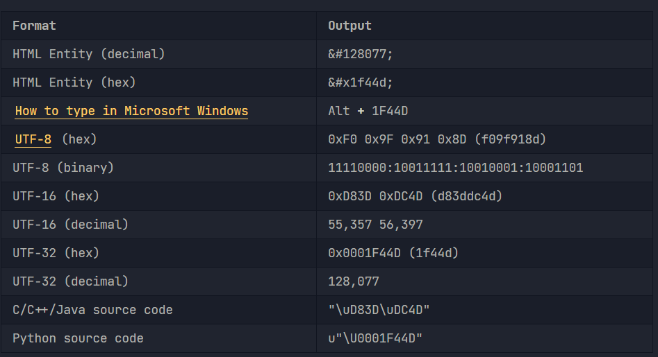Select the HTML Entity decimal value &#128077;
Image resolution: width=658 pixels, height=357 pixels.
pyautogui.click(x=360, y=54)
